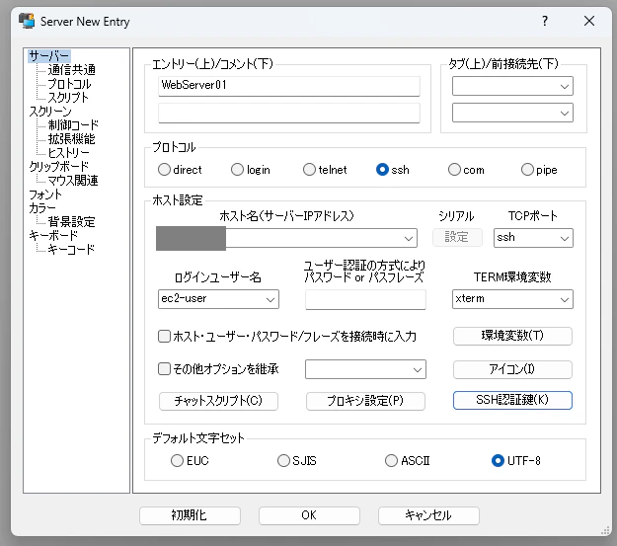The height and width of the screenshot is (546, 617).
Task: Choose the ssh protocol radio button
Action: click(382, 170)
